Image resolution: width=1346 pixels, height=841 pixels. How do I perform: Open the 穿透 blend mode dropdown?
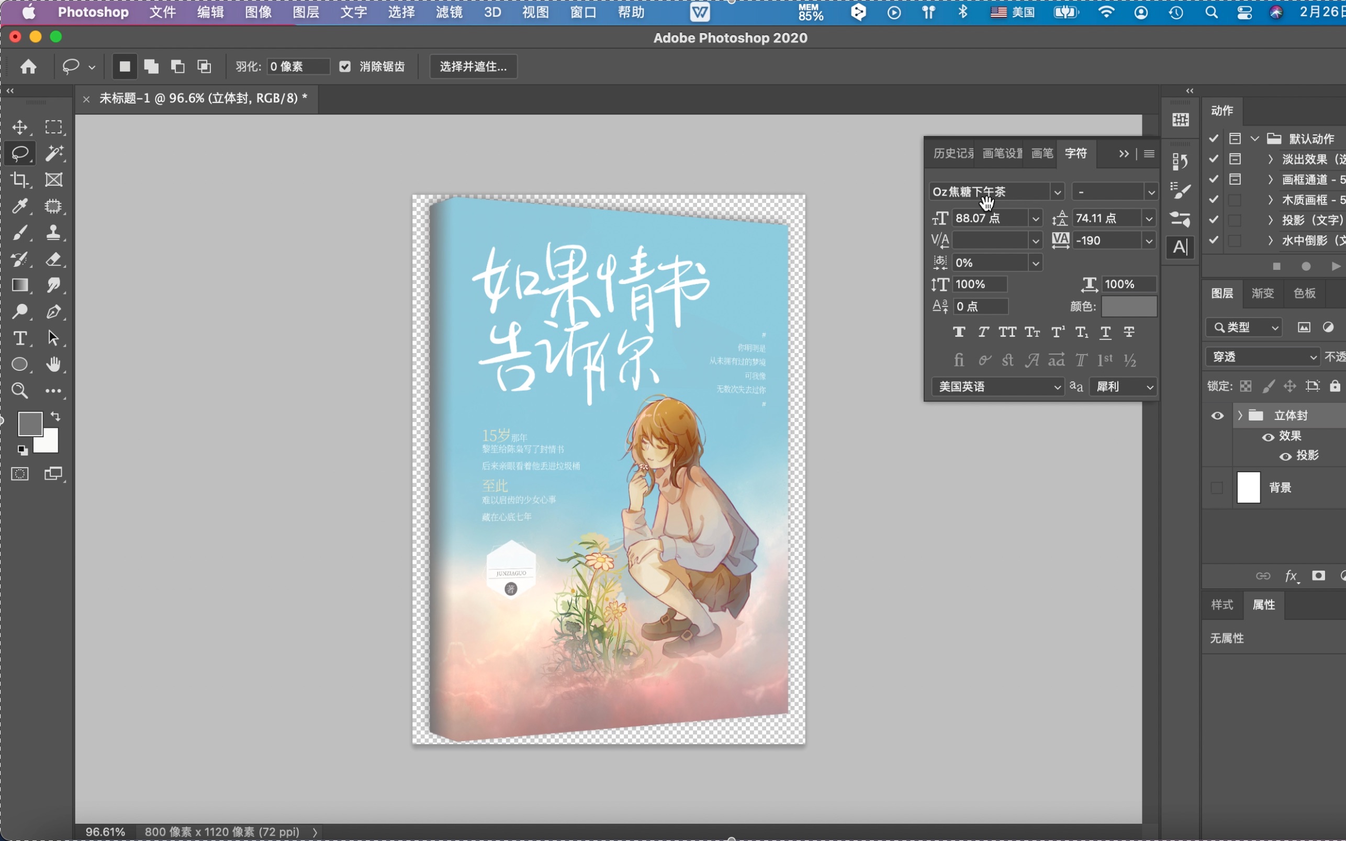[1263, 357]
